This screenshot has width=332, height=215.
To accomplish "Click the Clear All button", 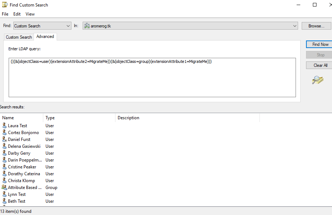I will pos(320,65).
